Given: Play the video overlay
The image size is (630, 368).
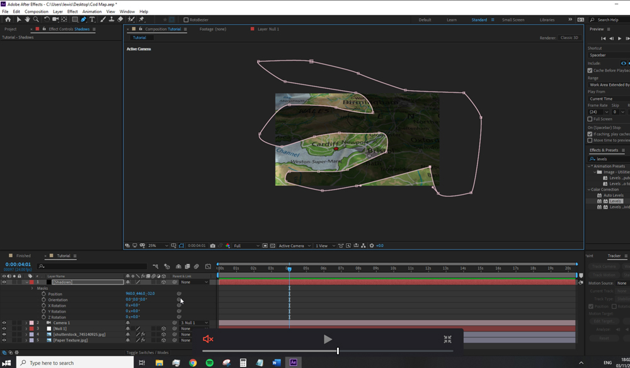Looking at the screenshot, I should click(x=328, y=340).
